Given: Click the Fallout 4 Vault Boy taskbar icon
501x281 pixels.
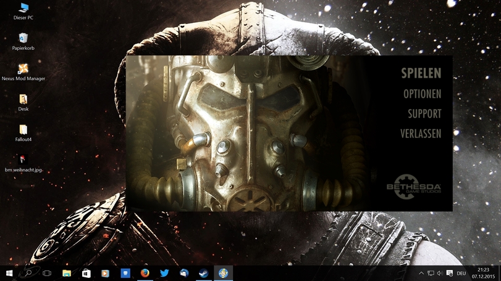Looking at the screenshot, I should [223, 273].
